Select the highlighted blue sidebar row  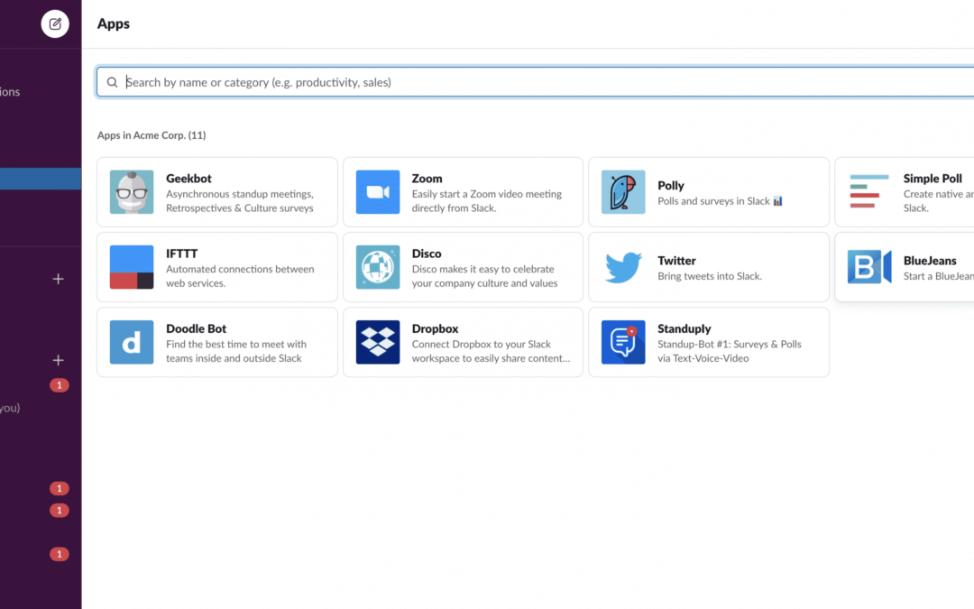[x=41, y=179]
